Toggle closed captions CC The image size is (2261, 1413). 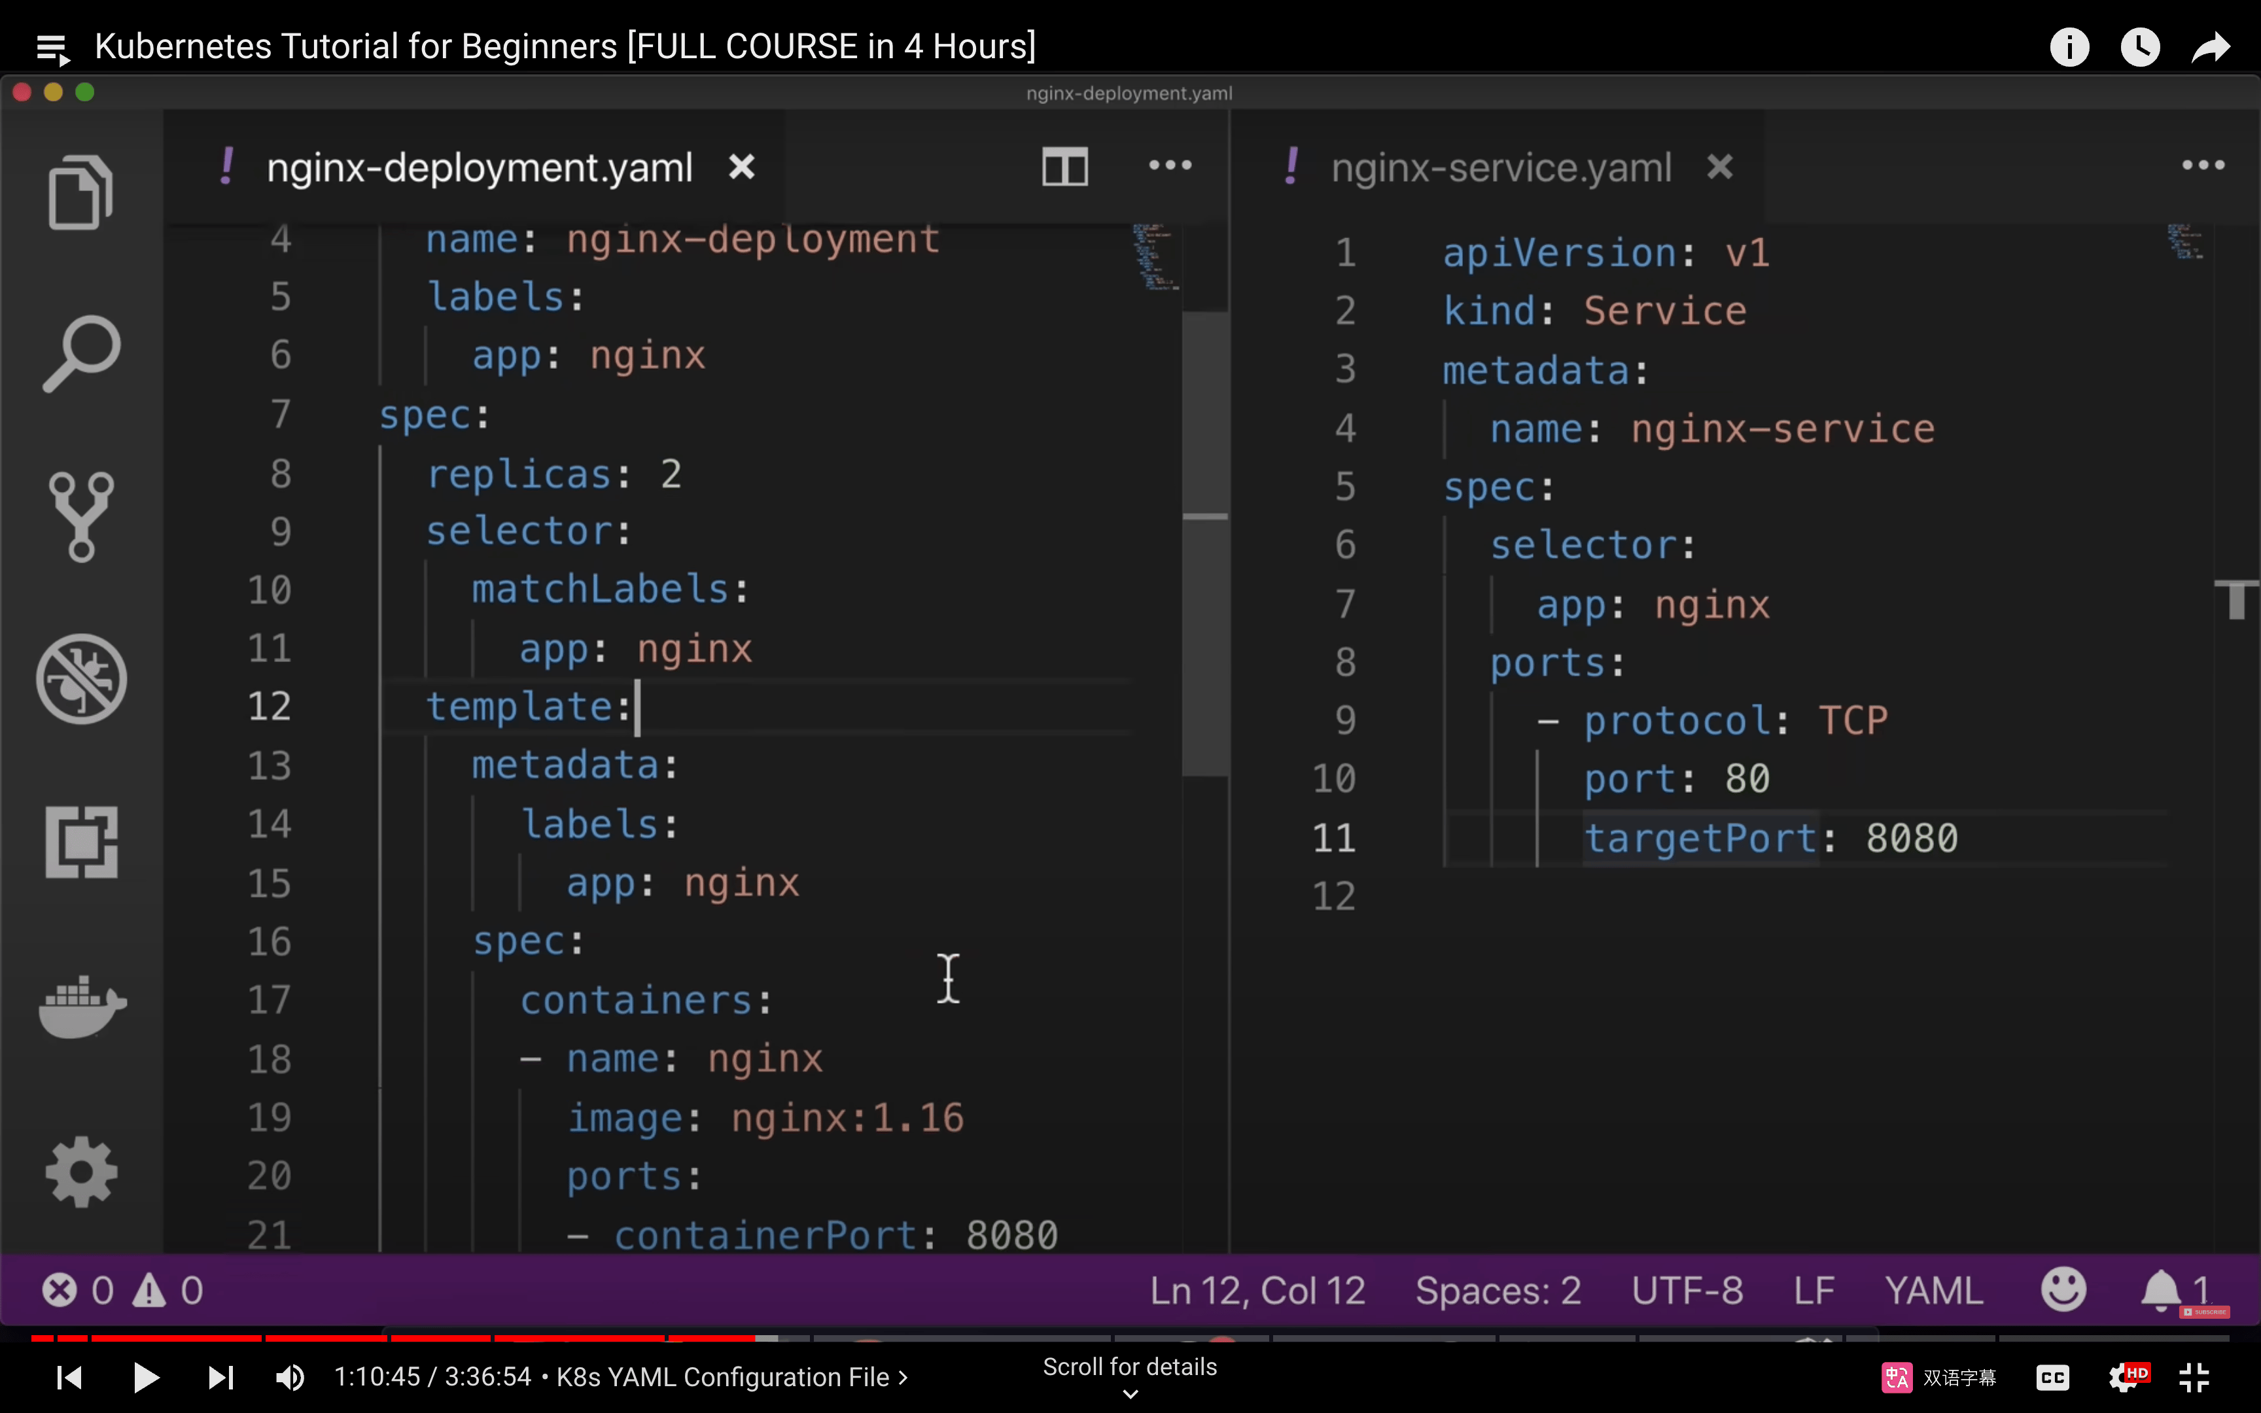(x=2053, y=1378)
